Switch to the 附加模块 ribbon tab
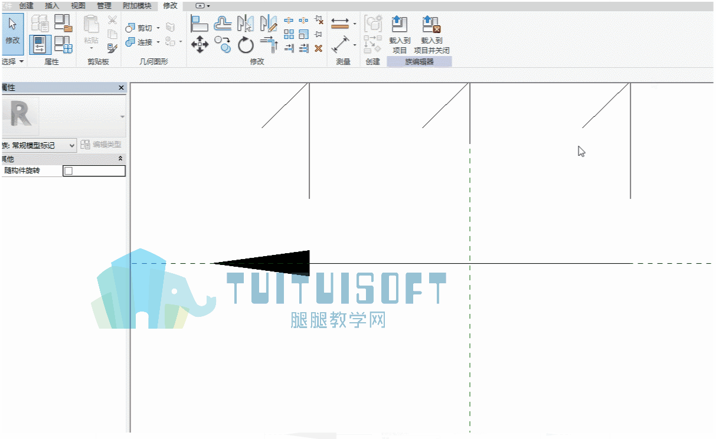 136,5
